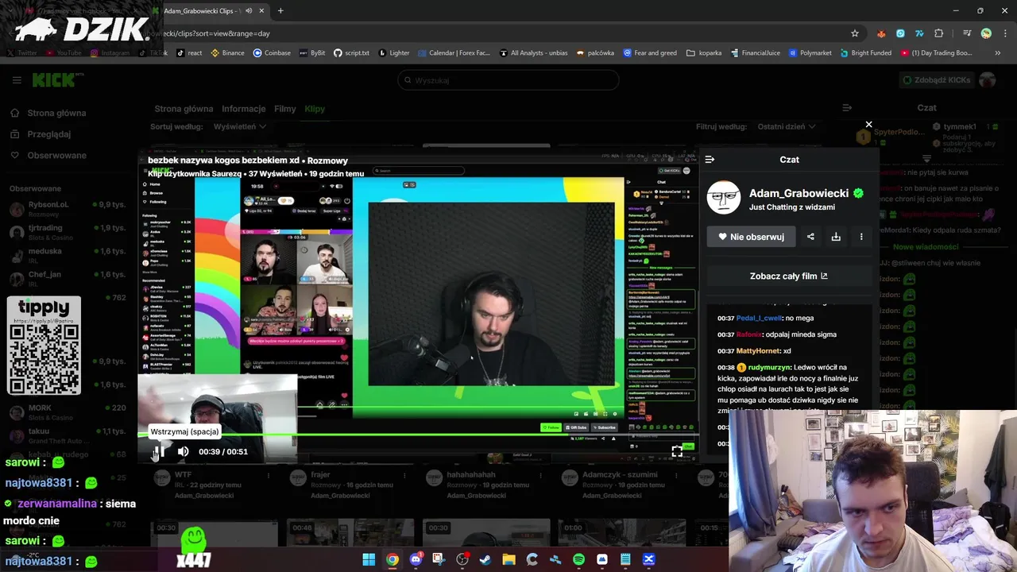Open the Adamczyk - szumimi clip
Image resolution: width=1017 pixels, height=572 pixels.
pyautogui.click(x=620, y=474)
